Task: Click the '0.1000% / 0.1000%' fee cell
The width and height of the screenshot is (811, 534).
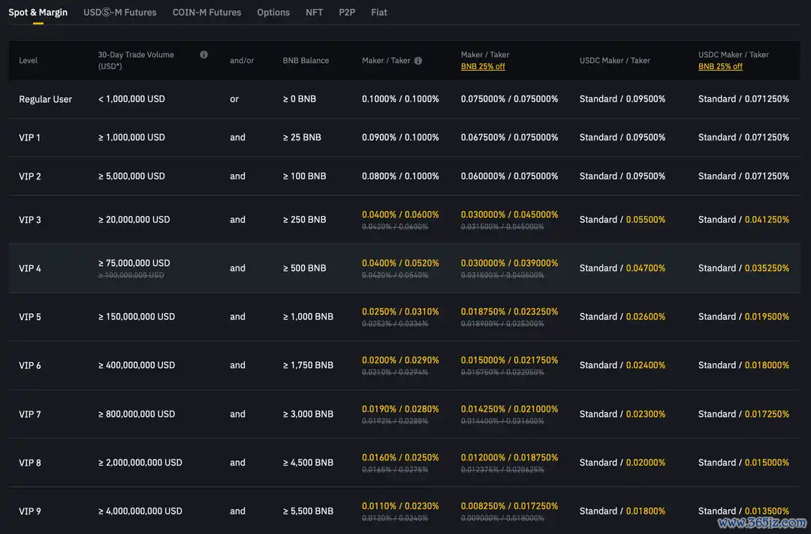Action: click(x=400, y=99)
